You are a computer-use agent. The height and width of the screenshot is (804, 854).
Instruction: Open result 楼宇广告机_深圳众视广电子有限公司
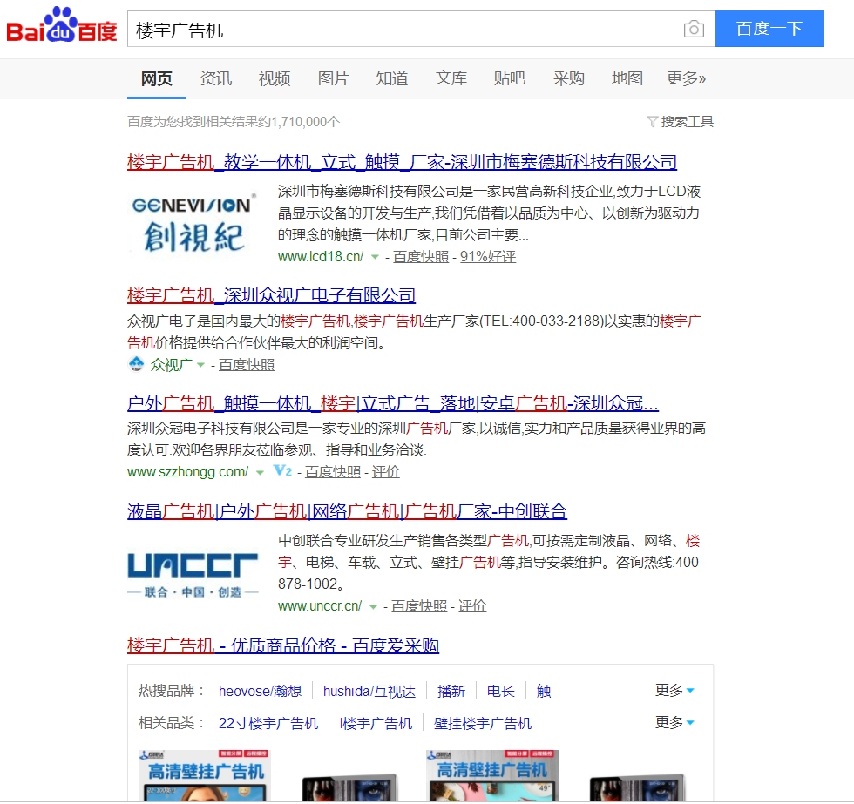[271, 295]
